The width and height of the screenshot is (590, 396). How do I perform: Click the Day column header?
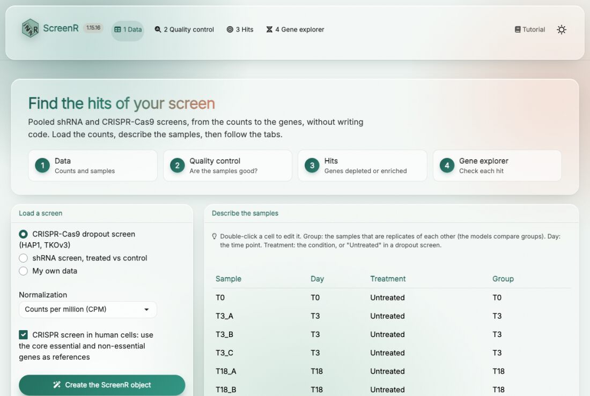tap(317, 279)
